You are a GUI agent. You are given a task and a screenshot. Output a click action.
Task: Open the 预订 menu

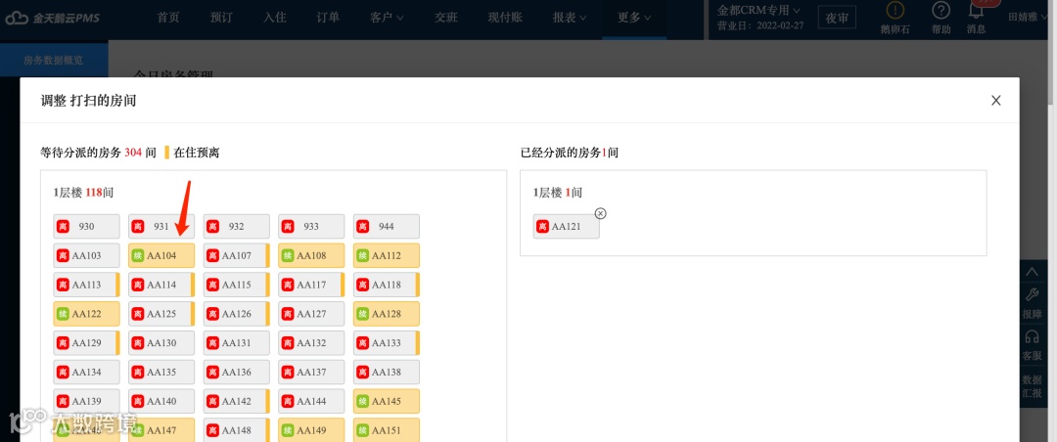(221, 18)
